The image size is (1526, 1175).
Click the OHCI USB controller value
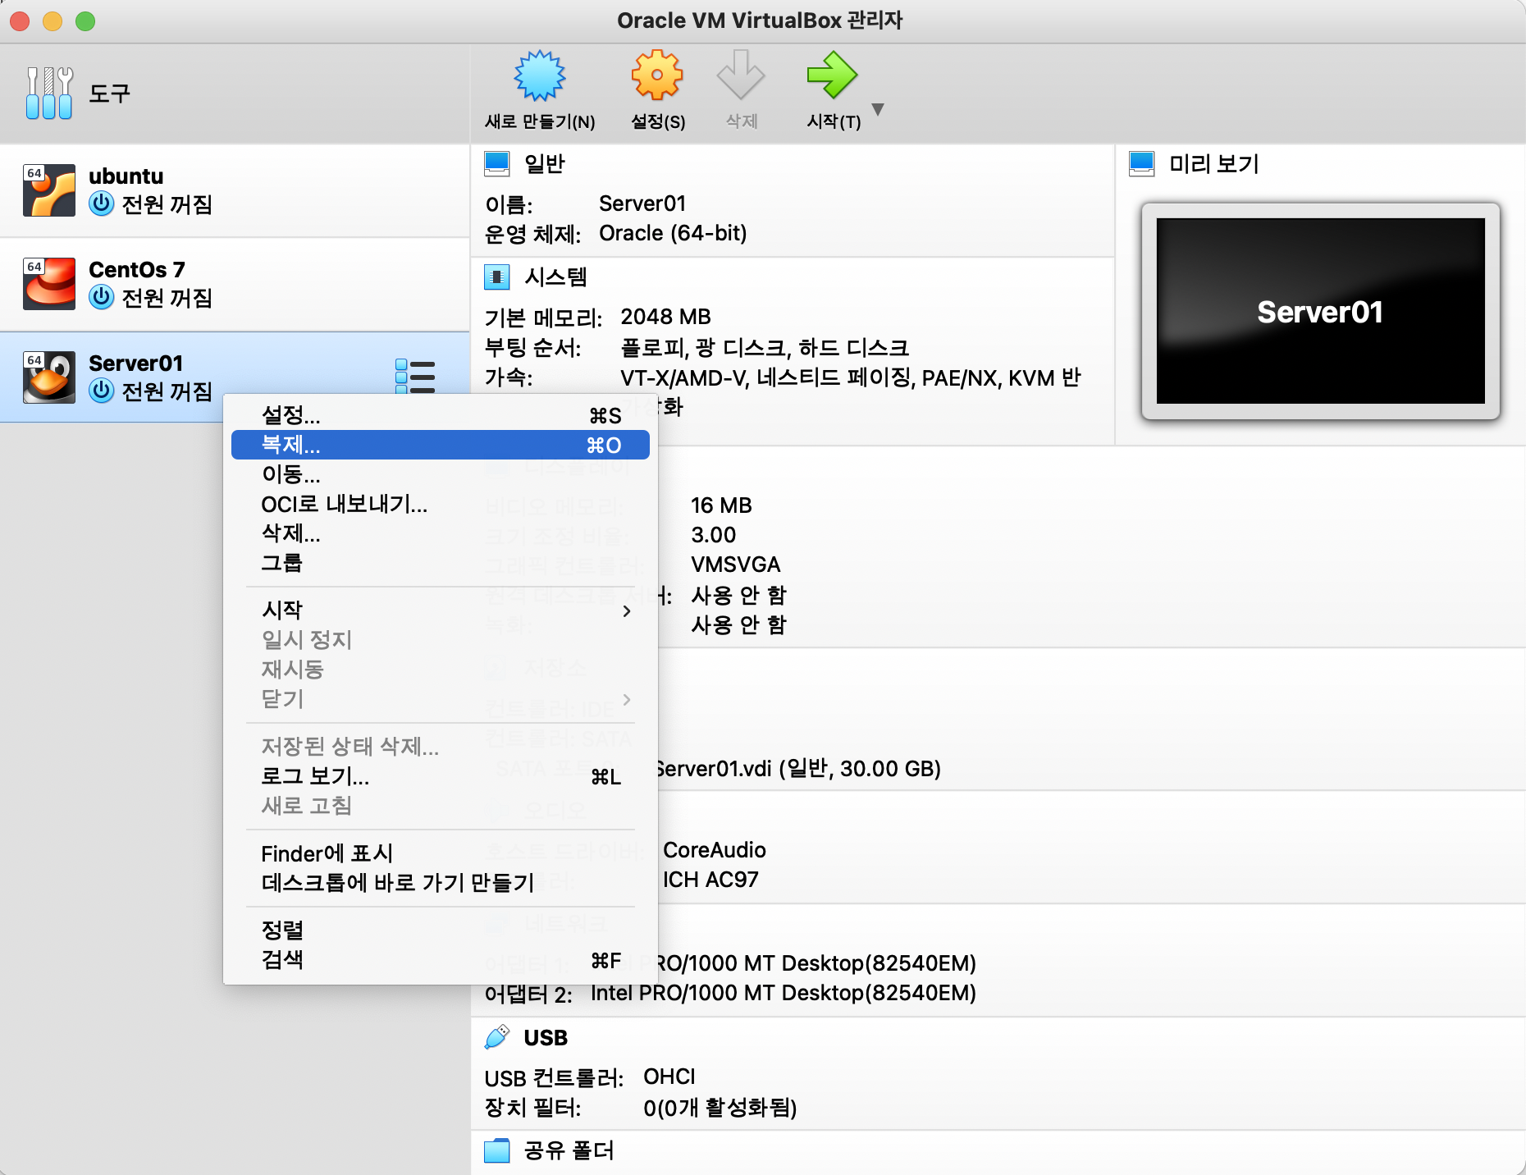point(669,1077)
